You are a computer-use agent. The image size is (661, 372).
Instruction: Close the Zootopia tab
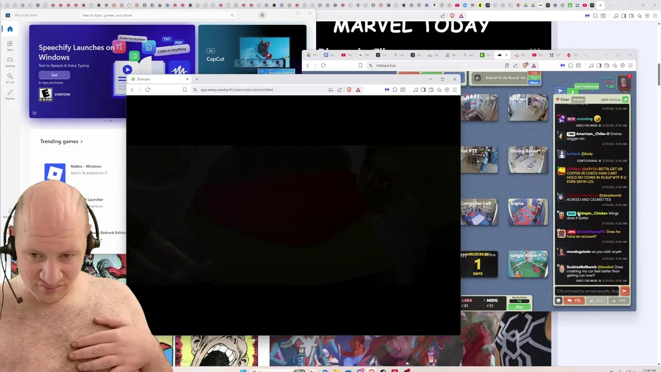click(187, 79)
